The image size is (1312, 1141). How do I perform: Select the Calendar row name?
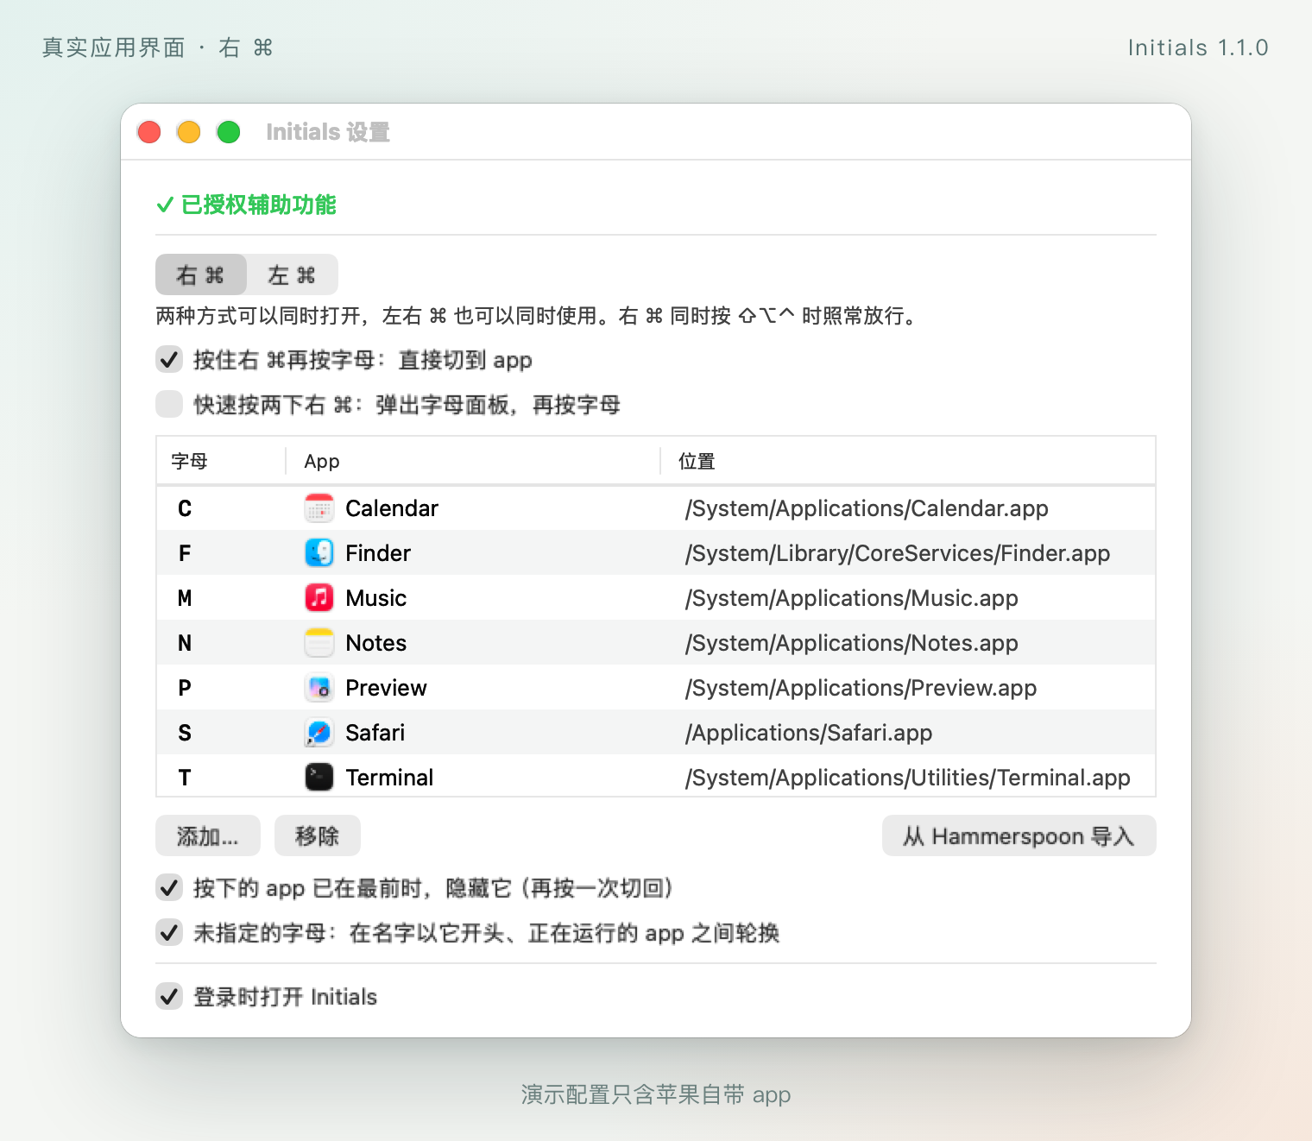pos(392,508)
